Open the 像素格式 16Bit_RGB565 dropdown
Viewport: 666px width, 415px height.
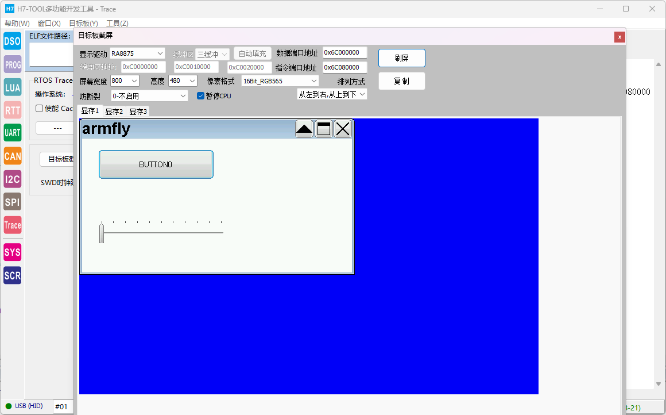pos(280,81)
